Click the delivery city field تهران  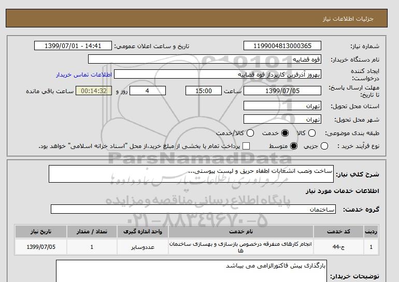point(282,119)
